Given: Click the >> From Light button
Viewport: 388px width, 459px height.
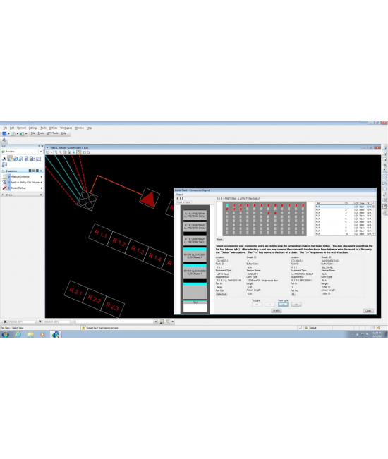Looking at the screenshot, I should click(296, 305).
